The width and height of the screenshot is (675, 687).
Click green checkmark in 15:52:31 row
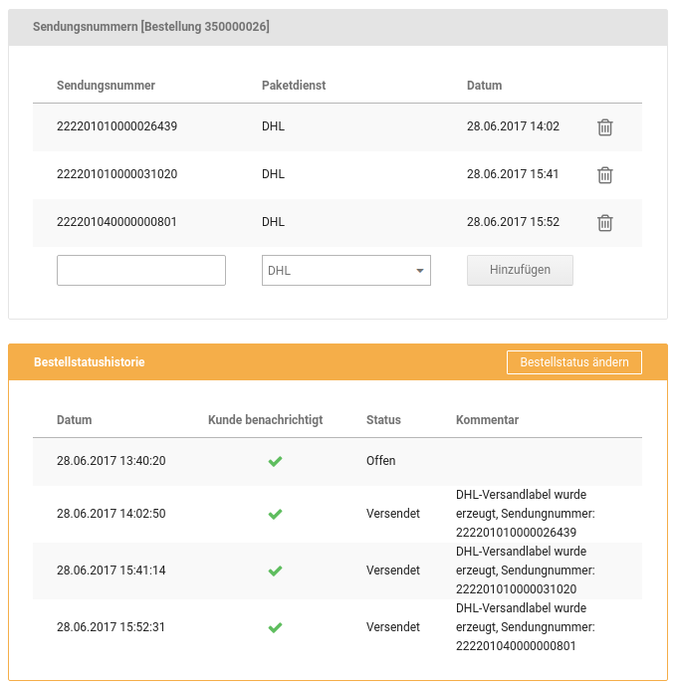coord(276,627)
